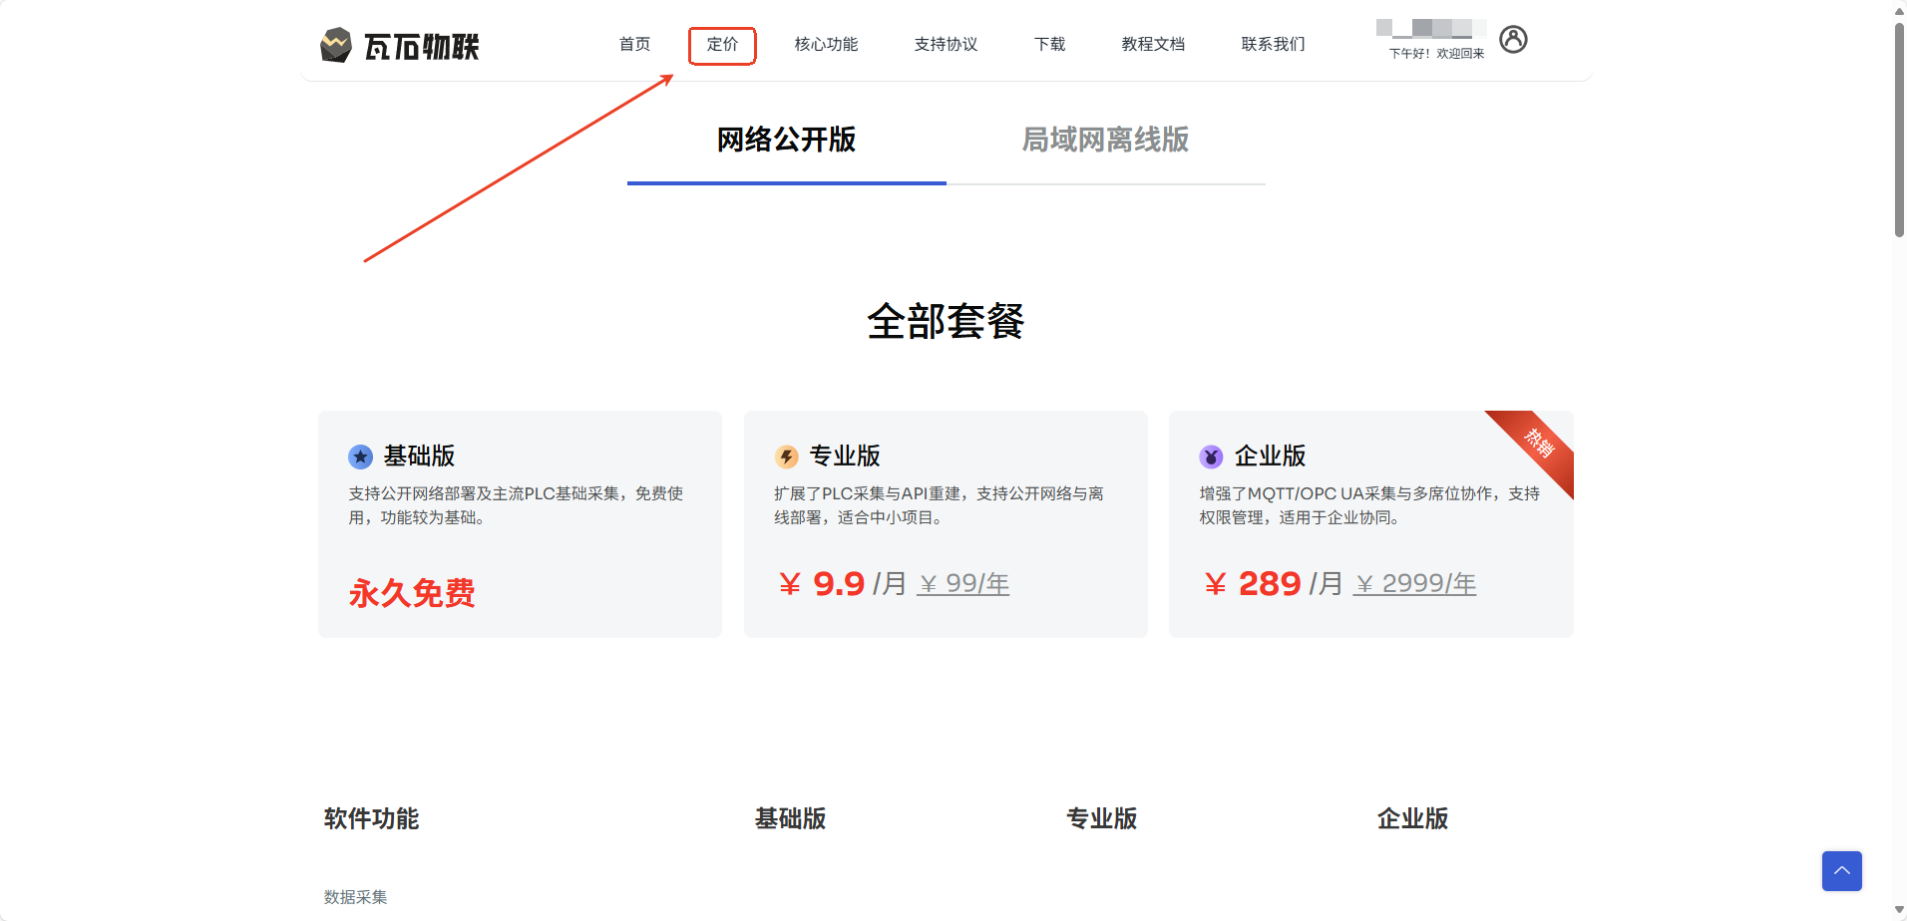Switch to the 局域网离线版 tab
This screenshot has height=921, width=1907.
click(x=1105, y=141)
